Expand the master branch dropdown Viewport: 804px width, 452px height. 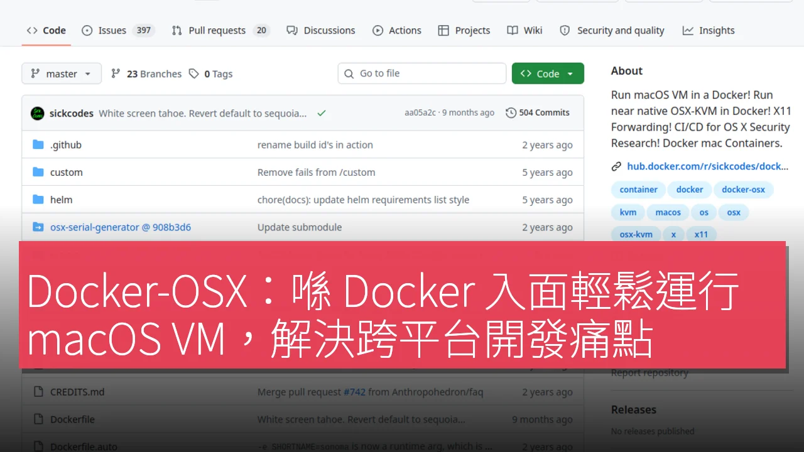tap(62, 73)
